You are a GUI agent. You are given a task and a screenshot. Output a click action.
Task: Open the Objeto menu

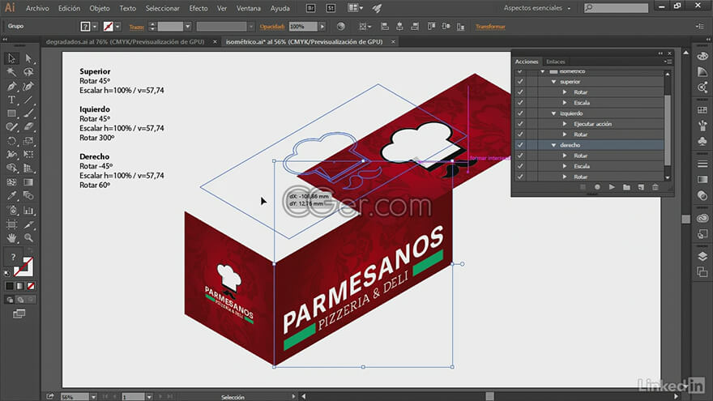[99, 8]
